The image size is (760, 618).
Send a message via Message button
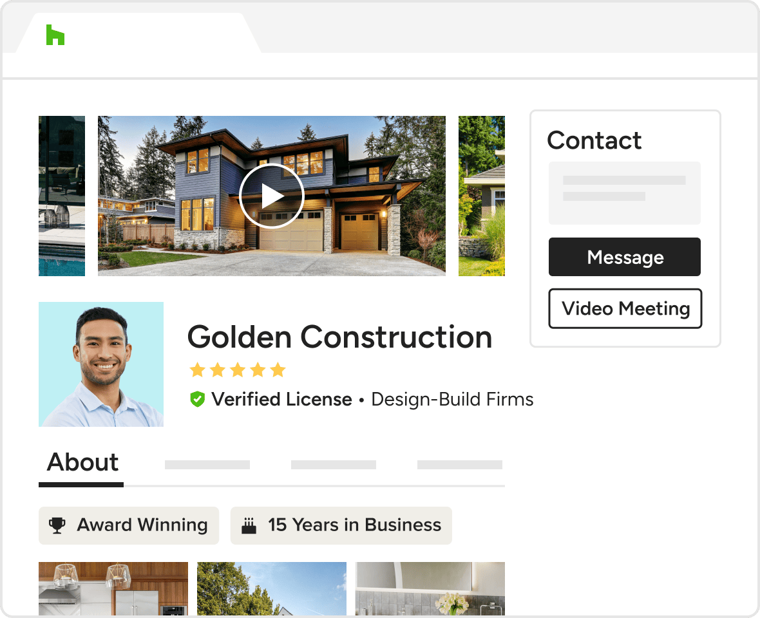pyautogui.click(x=624, y=257)
